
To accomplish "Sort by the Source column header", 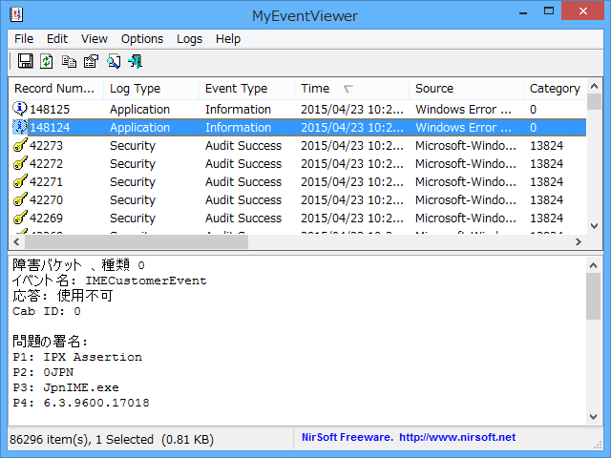I will pyautogui.click(x=467, y=89).
